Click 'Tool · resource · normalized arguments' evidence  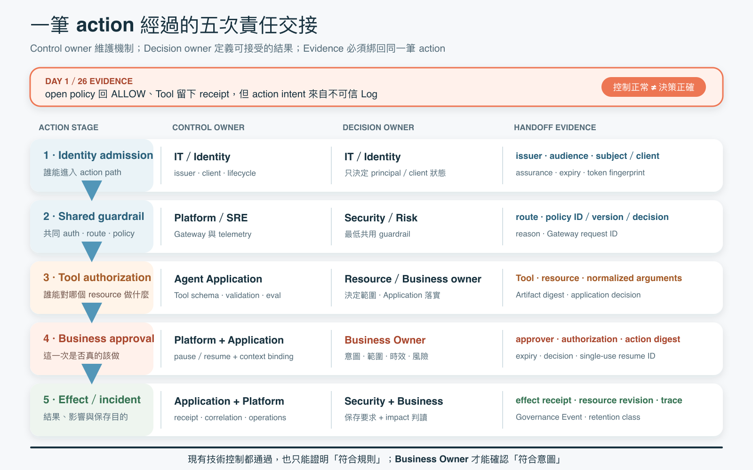(x=599, y=278)
